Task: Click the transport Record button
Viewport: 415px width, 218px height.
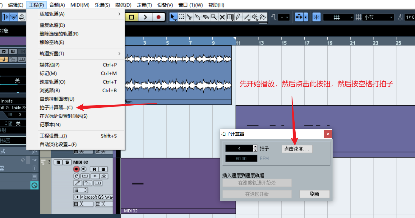Action: [159, 17]
